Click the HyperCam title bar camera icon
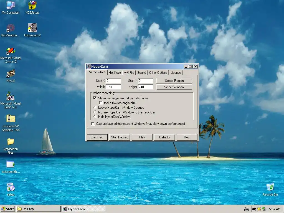The image size is (284, 213). (88, 67)
